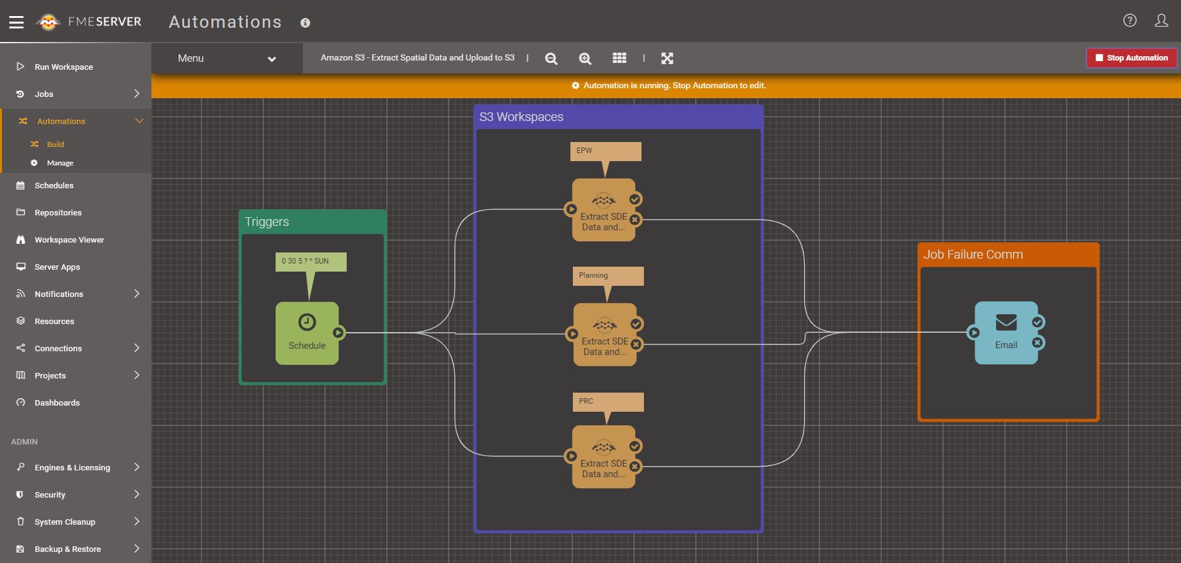Collapse the Automations menu
This screenshot has width=1181, height=563.
tap(75, 121)
